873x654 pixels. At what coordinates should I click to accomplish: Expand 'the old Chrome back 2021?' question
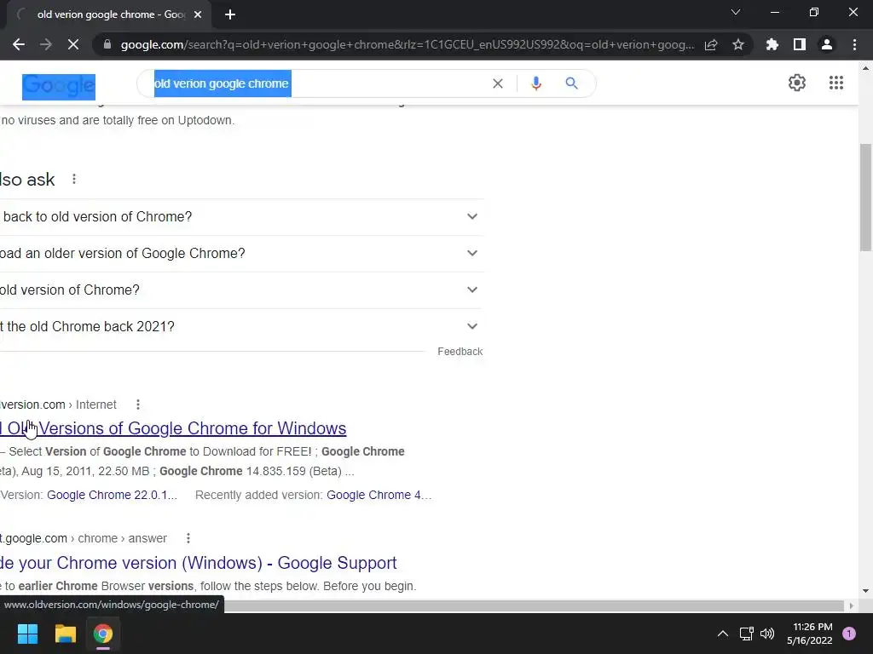click(241, 326)
